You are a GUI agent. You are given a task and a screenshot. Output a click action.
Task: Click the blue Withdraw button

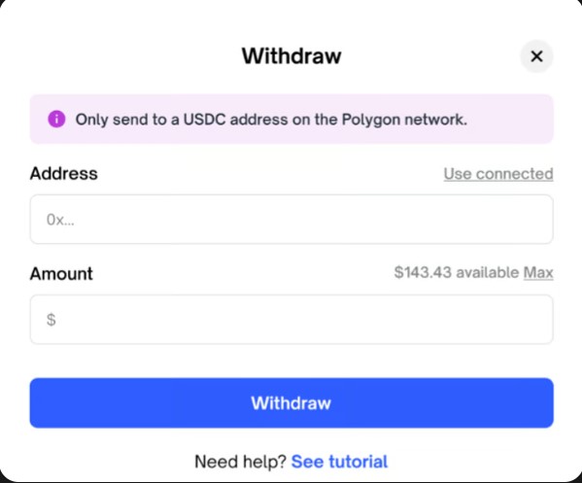291,402
